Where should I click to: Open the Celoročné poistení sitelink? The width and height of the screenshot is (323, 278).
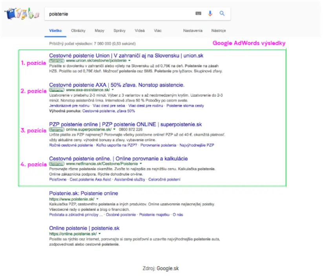tap(164, 180)
